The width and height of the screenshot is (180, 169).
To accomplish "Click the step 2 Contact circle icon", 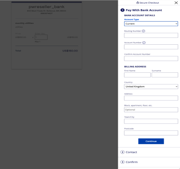I will click(122, 152).
